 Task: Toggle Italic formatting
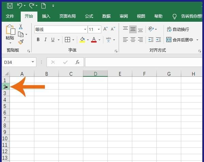tap(46, 39)
